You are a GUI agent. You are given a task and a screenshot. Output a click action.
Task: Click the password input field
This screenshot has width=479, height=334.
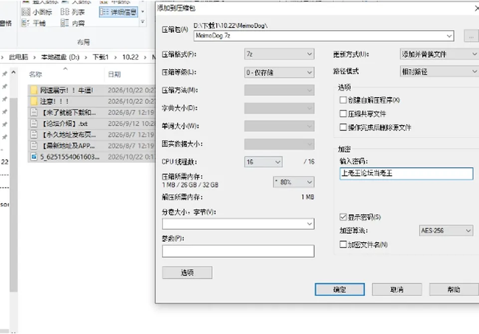coord(406,173)
